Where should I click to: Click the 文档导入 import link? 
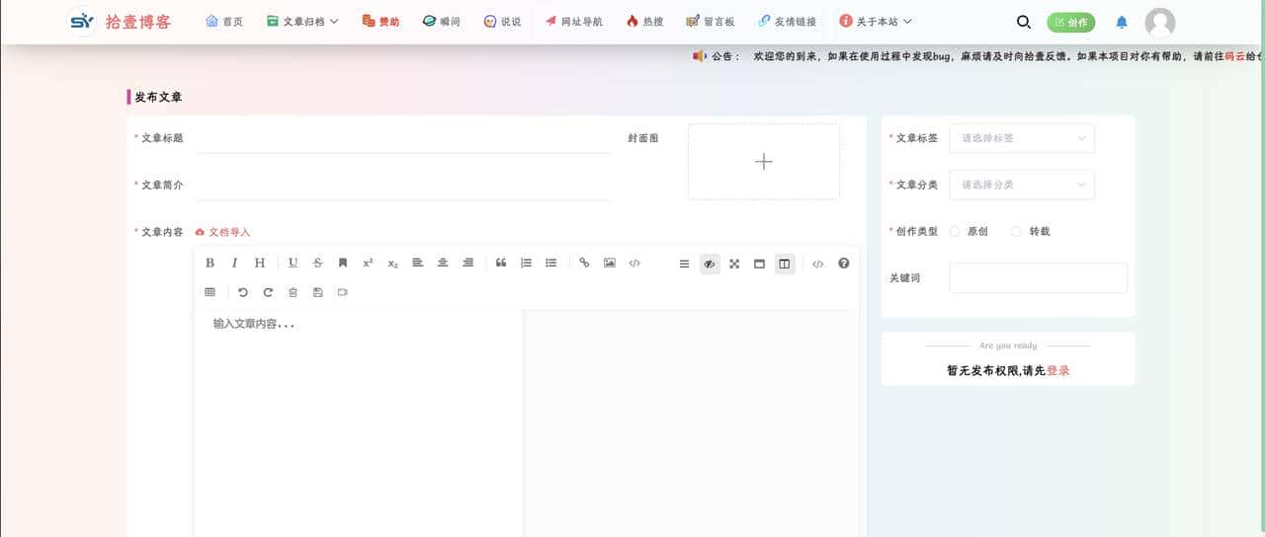pyautogui.click(x=222, y=232)
